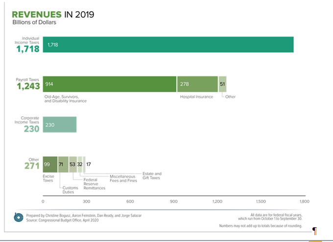The width and height of the screenshot is (333, 242).
Task: Click 'Miscellaneous Fees and Fines' caption
Action: point(123,178)
